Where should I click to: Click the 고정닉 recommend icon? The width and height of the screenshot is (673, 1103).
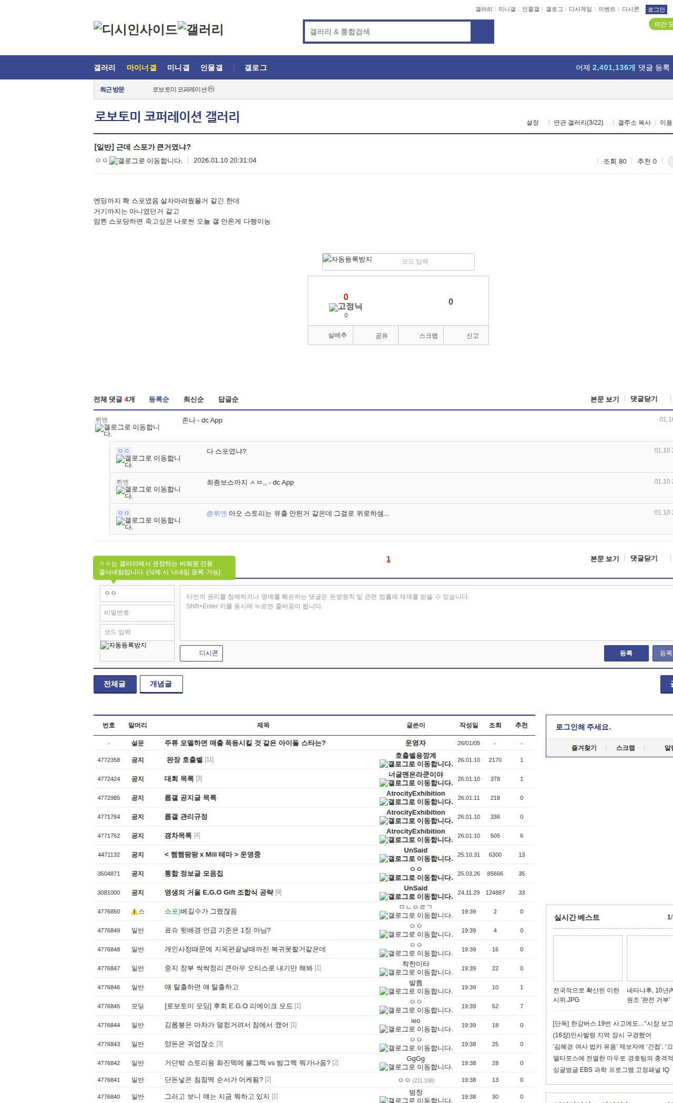[345, 307]
